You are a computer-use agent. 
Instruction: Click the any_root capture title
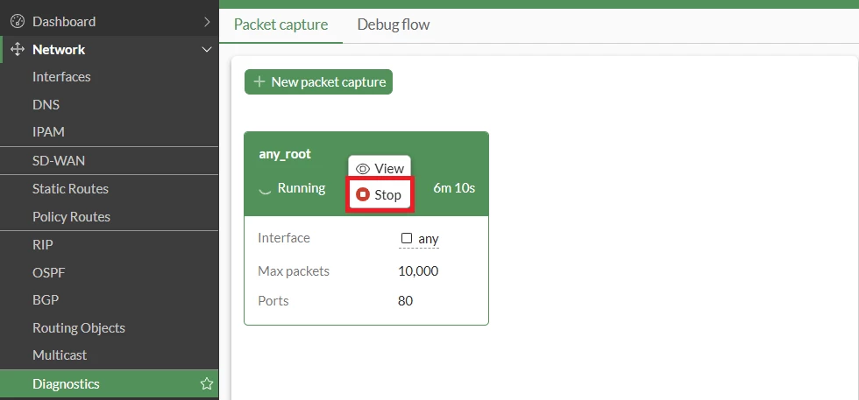point(285,154)
